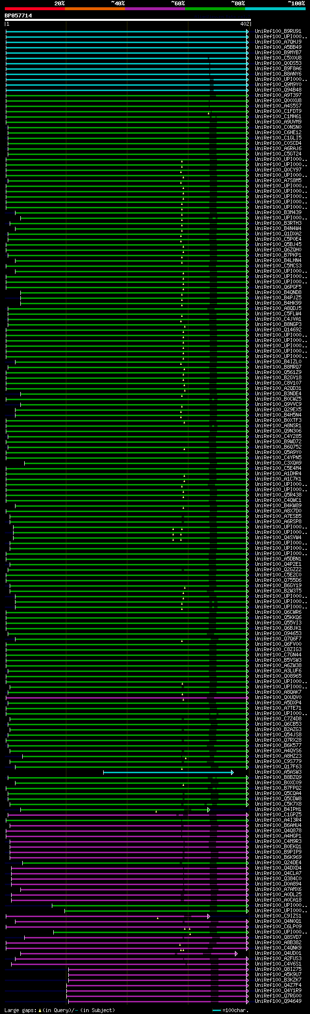This screenshot has height=1014, width=310.
Task: Click label UniRef100_Q24DE4
Action: pos(279,863)
